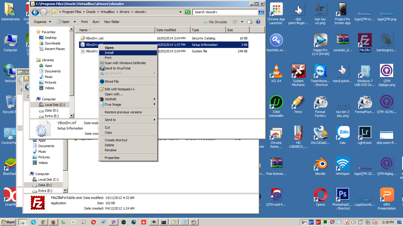Viewport: 403px width, 226px height.
Task: Click the Start button on taskbar
Action: pyautogui.click(x=8, y=222)
